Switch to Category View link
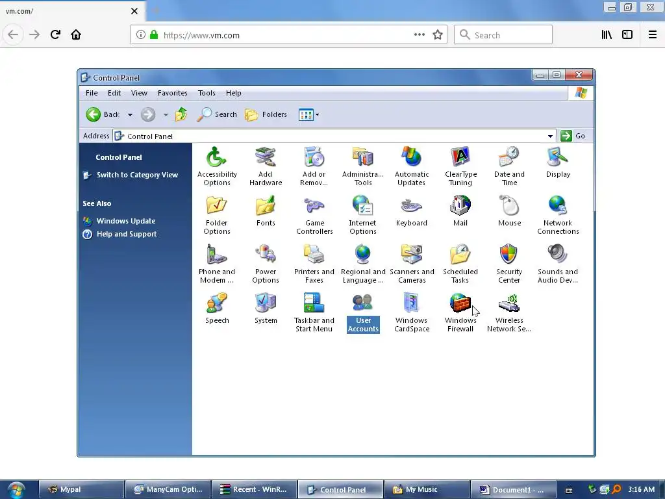665x499 pixels. pos(137,175)
